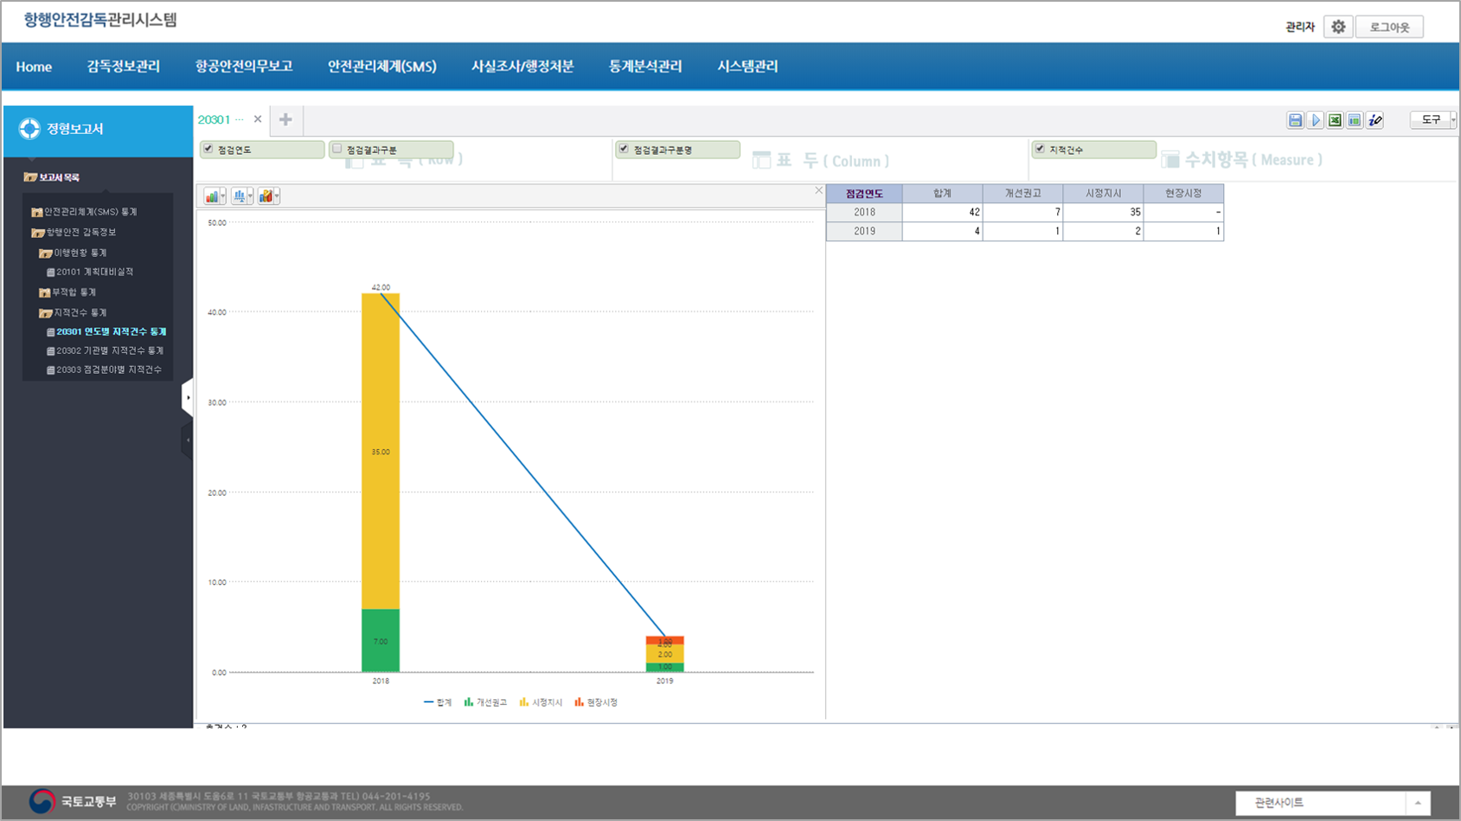
Task: Click the 합계 column header
Action: click(x=942, y=194)
